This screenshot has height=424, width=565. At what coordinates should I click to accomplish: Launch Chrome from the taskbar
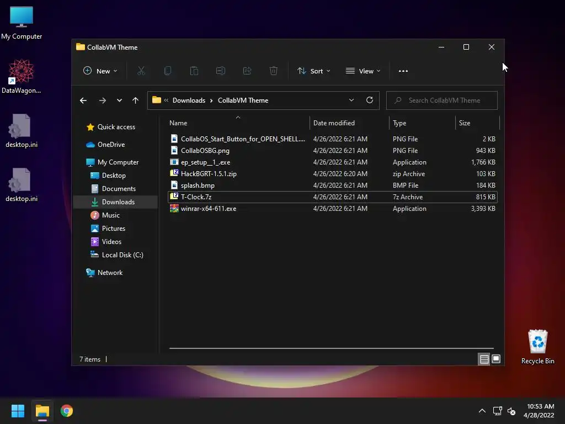coord(67,411)
